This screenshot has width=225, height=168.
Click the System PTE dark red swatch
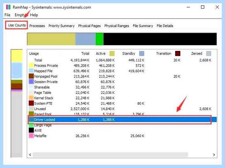pos(31,103)
